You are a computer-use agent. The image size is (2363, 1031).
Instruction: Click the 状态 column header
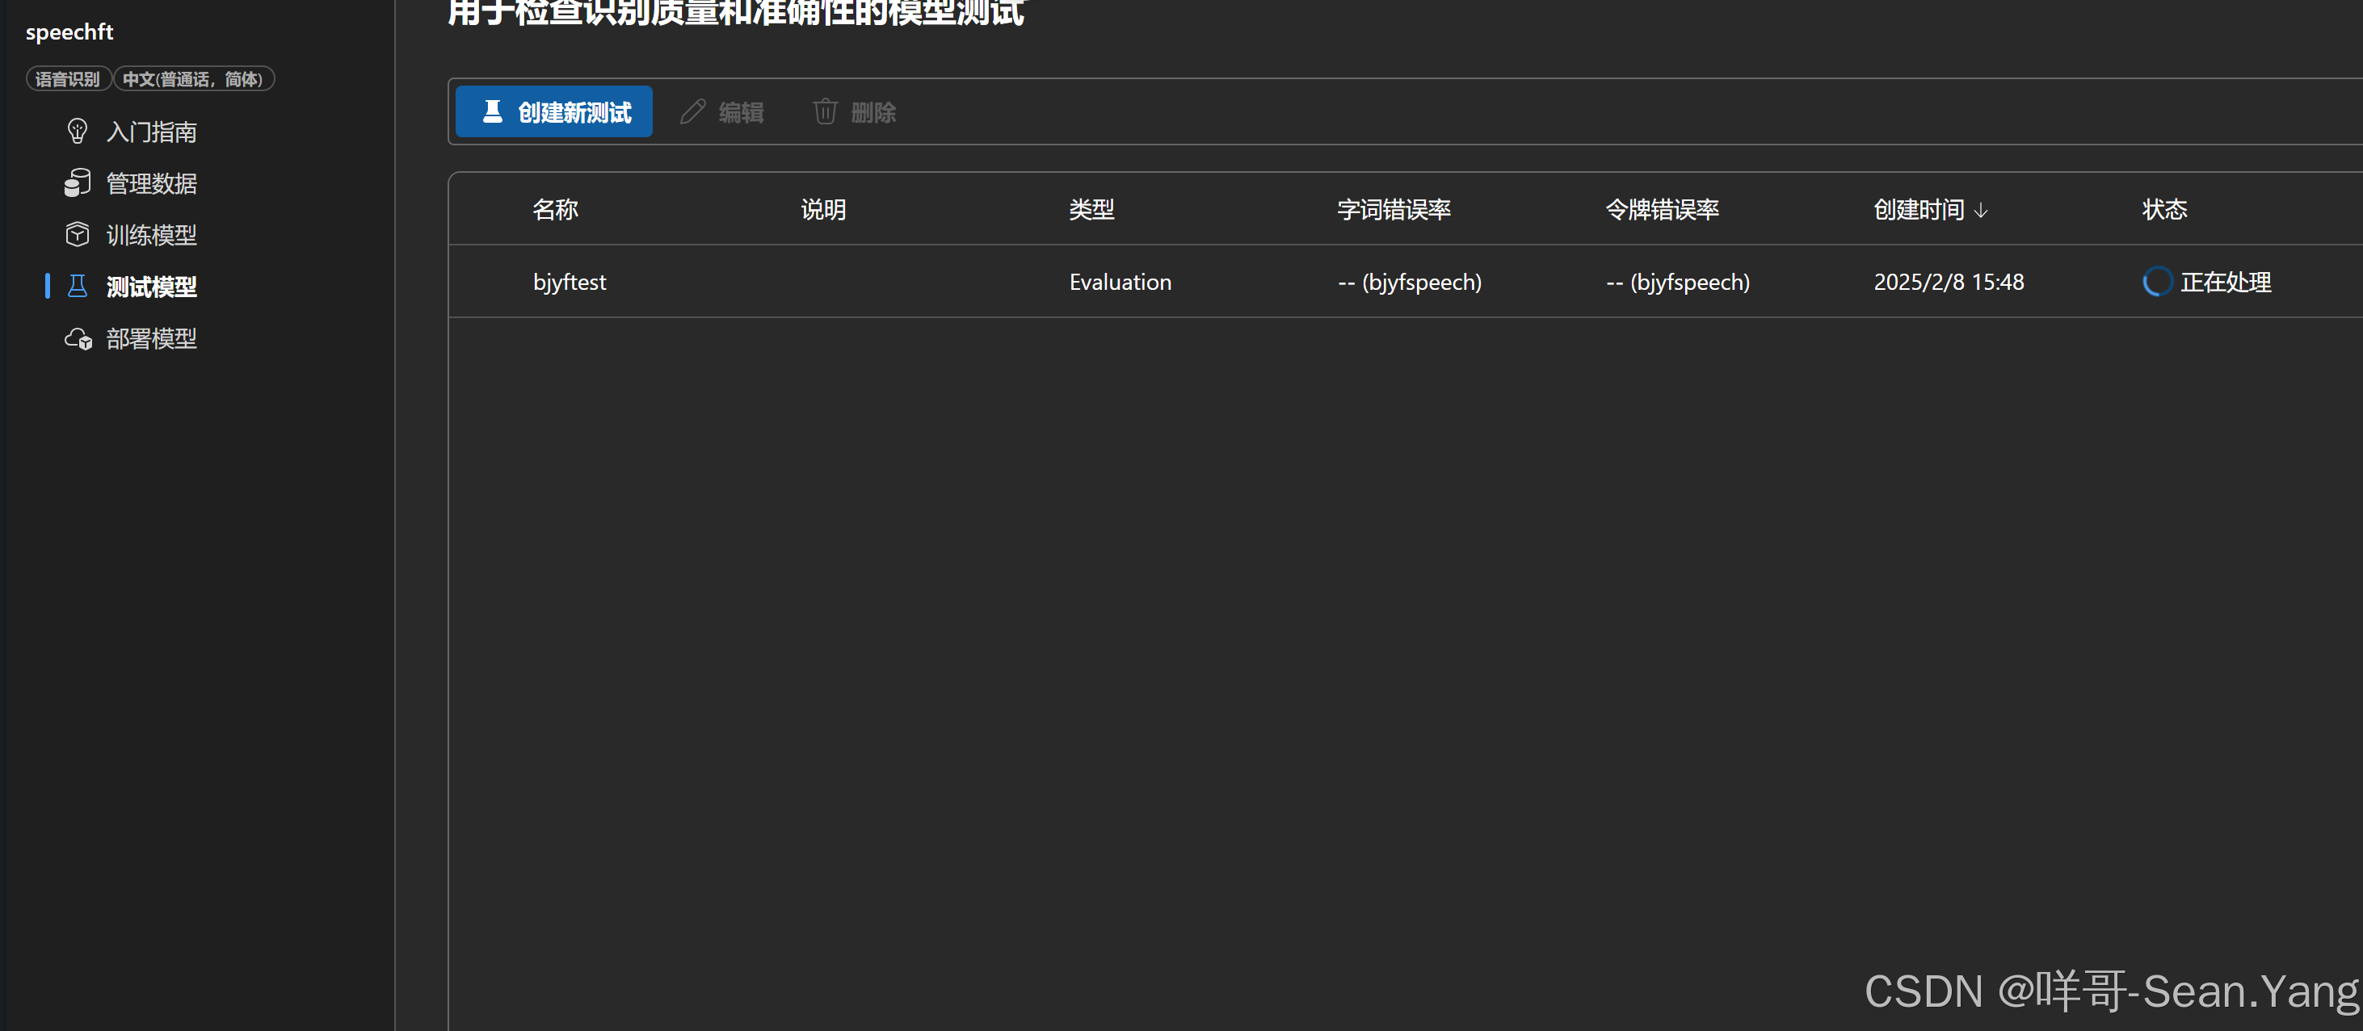click(2164, 209)
